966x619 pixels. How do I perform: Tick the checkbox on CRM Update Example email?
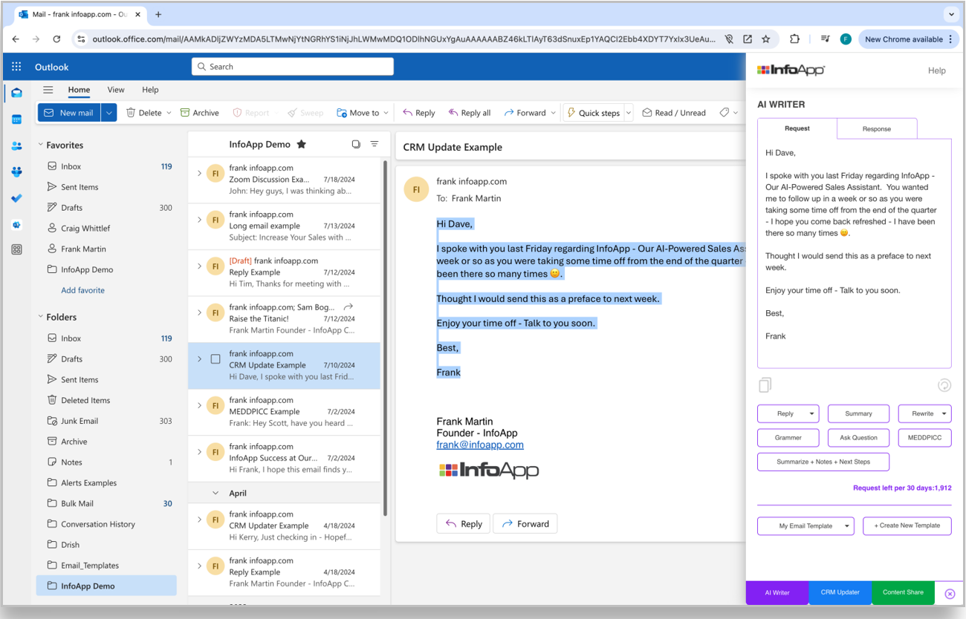pos(215,359)
